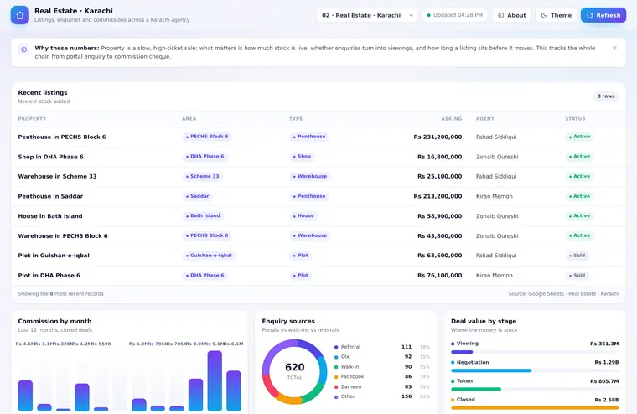Viewport: 637px width, 414px height.
Task: Click agent Kiran Memon in Saddar row
Action: [x=494, y=196]
